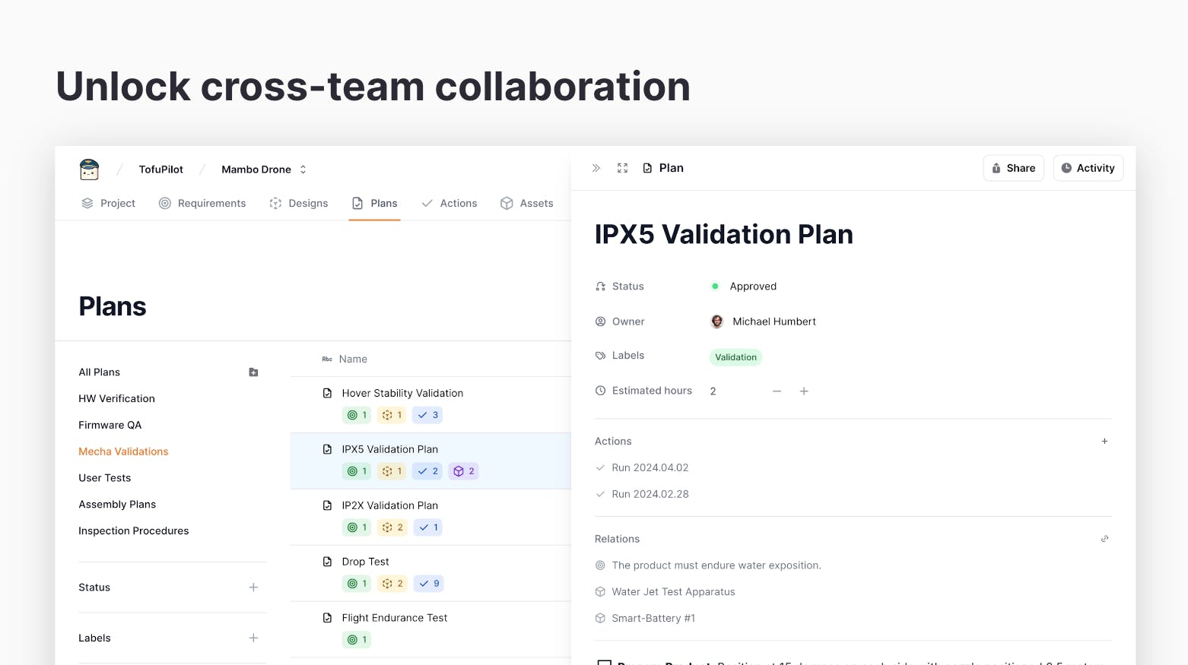The image size is (1188, 665).
Task: Open Flight Endurance Test plan
Action: [x=395, y=618]
